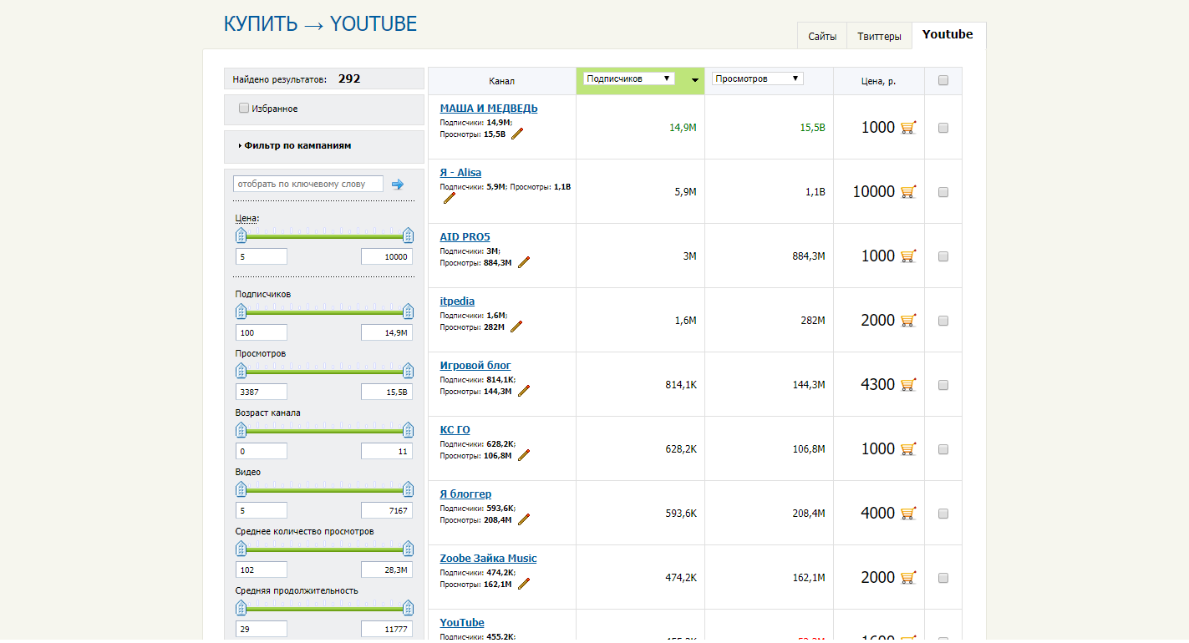Add itpedia channel to cart
The width and height of the screenshot is (1189, 643).
coord(908,321)
